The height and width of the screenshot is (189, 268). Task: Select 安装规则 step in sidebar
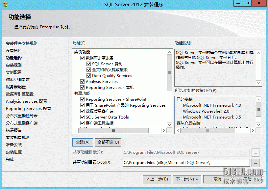tap(14, 65)
